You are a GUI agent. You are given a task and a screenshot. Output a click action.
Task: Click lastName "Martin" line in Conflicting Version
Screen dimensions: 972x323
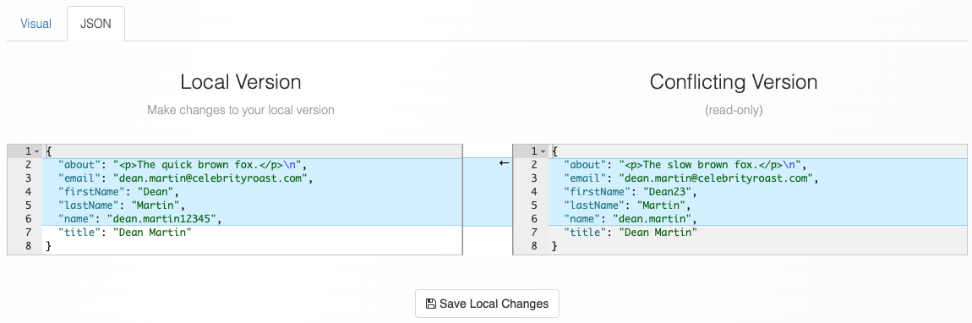(757, 205)
